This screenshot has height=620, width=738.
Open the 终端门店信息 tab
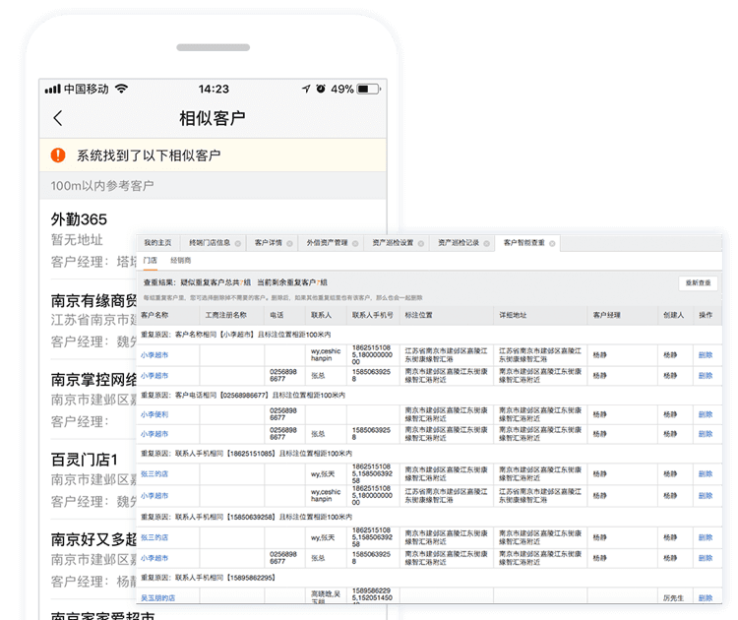210,242
